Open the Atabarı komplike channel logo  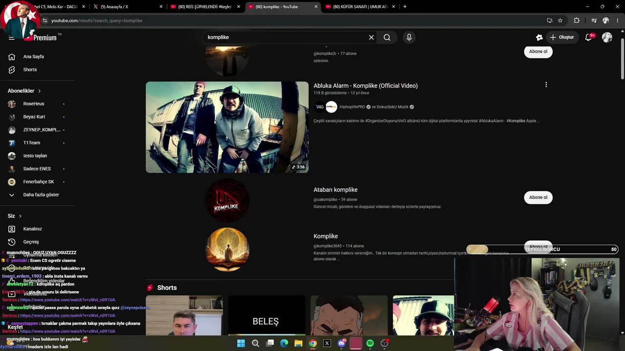[227, 200]
